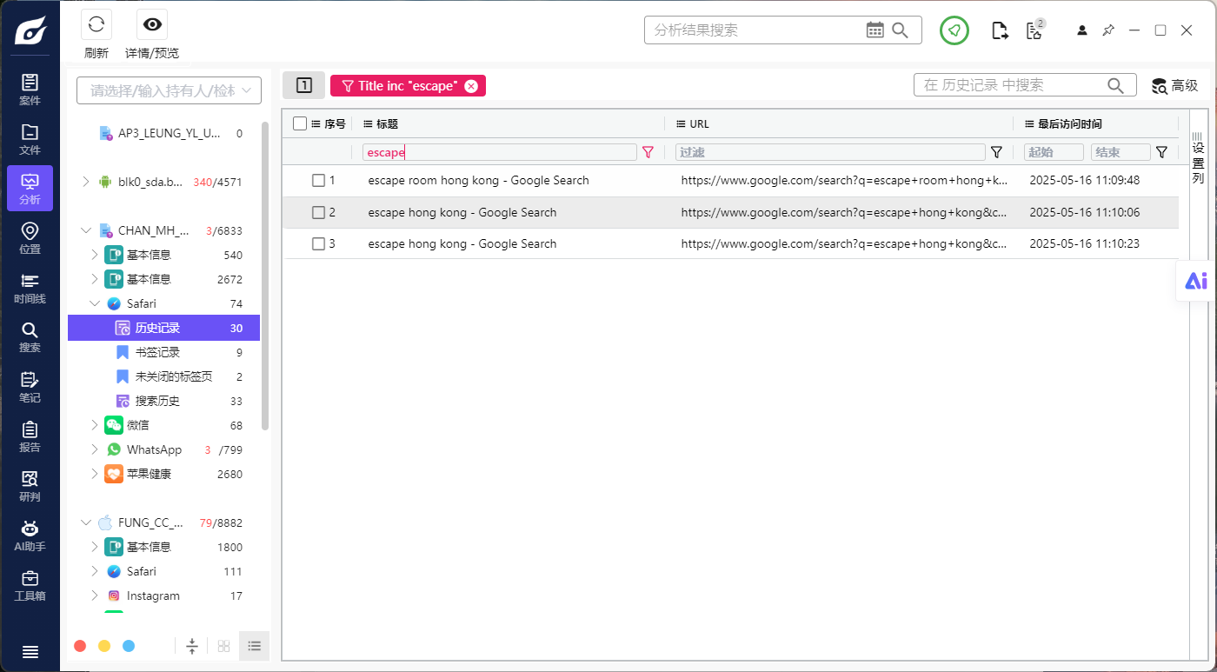Expand the blk0_sda.b... device node

(85, 182)
